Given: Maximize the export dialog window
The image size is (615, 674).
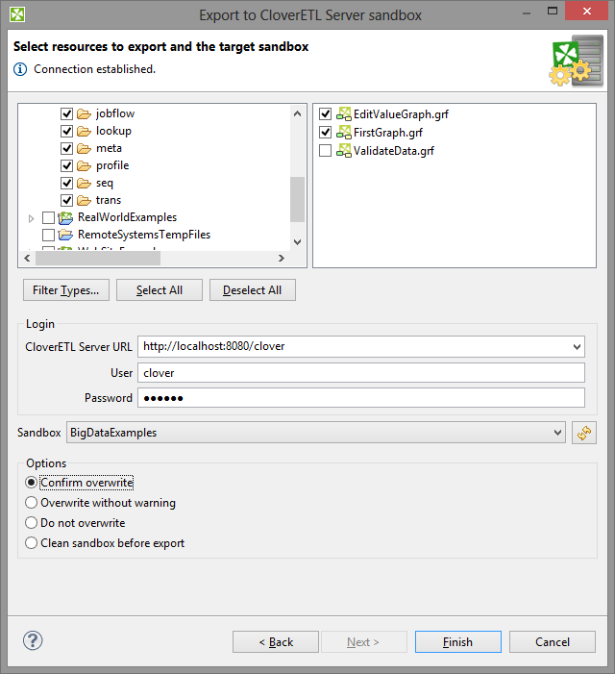Looking at the screenshot, I should pos(553,12).
